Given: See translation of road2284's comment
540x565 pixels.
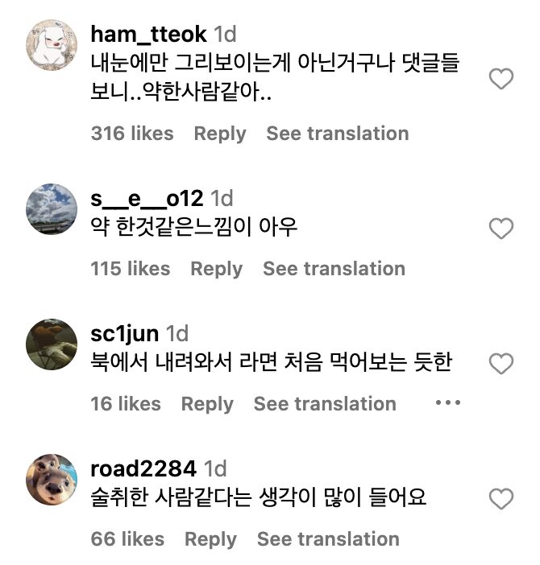Looking at the screenshot, I should tap(328, 539).
